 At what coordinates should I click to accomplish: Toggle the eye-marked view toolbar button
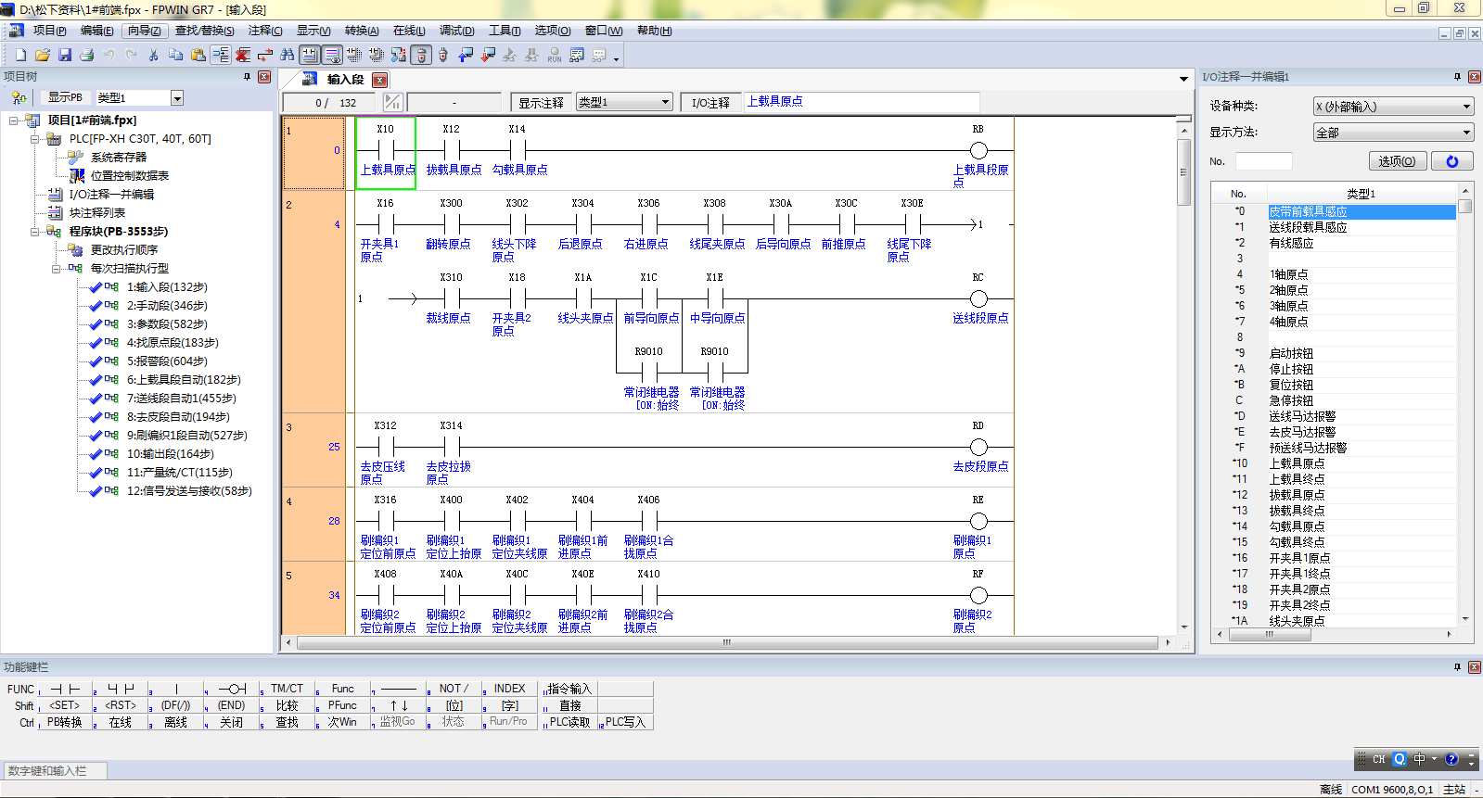tap(332, 56)
